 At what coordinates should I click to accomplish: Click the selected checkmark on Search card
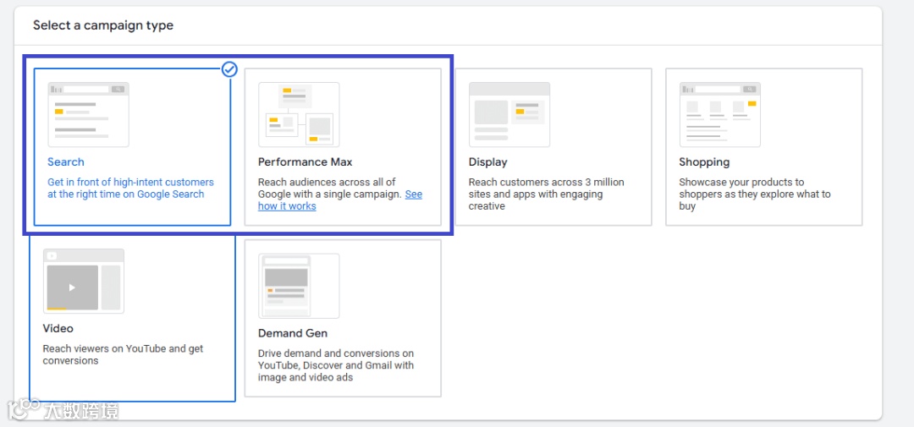pos(229,70)
